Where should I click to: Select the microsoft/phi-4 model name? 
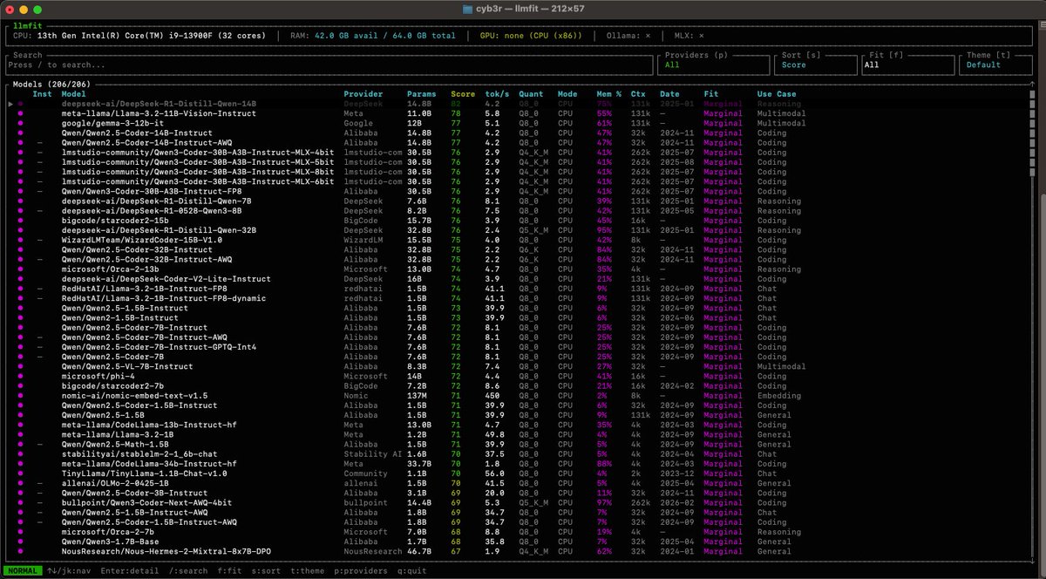point(97,376)
